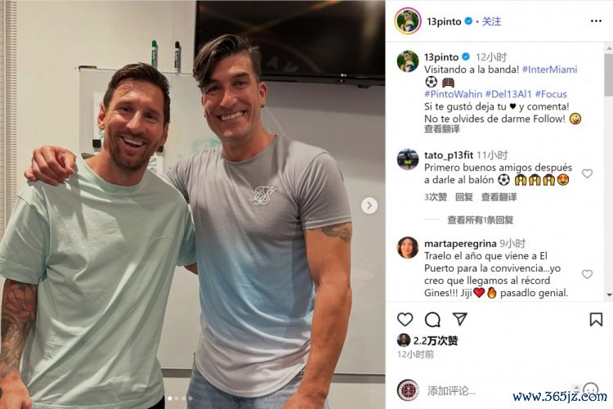Viewport: 613px width, 409px height.
Task: Open the #InterMiami hashtag
Action: [549, 70]
